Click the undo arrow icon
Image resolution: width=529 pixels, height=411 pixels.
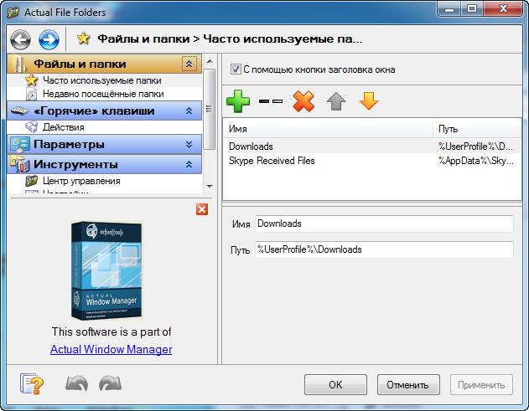76,383
